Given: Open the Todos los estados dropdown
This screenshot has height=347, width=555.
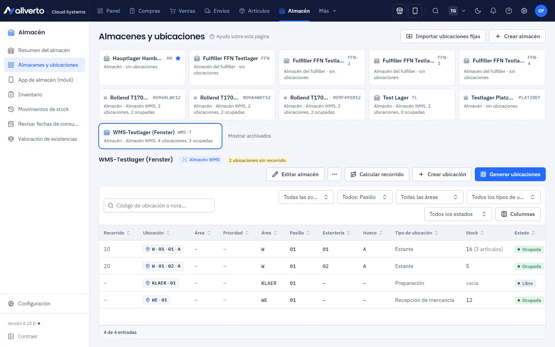Looking at the screenshot, I should tap(458, 214).
